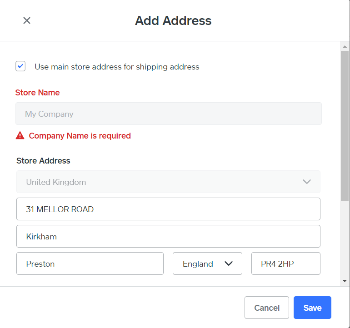The width and height of the screenshot is (350, 328).
Task: Toggle the use main store address checkbox
Action: (20, 66)
